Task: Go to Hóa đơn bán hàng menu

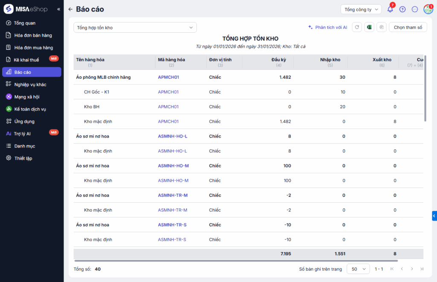Action: click(x=33, y=35)
